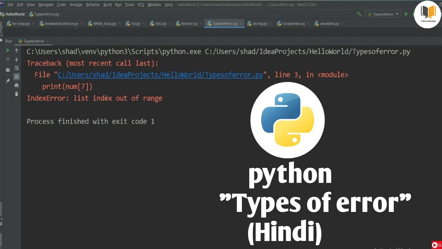Switch to the list2.py editor tab
Viewport: 442px width, 249px height.
[x=161, y=24]
